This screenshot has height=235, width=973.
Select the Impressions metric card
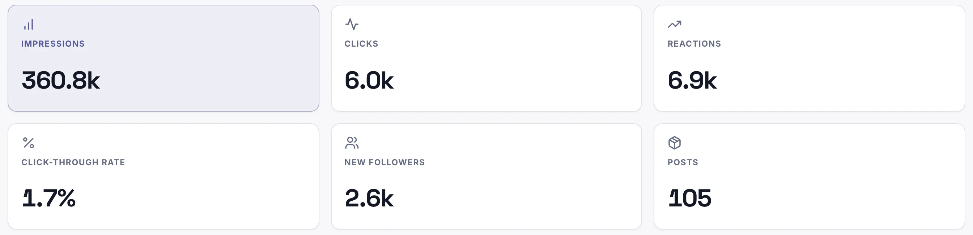[x=163, y=58]
